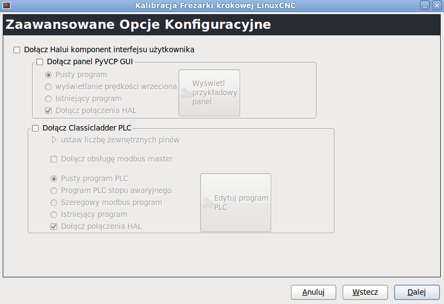The height and width of the screenshot is (304, 444).
Task: Click the Zaawansowane Opcje Konfiguracyjne heading
Action: point(138,24)
